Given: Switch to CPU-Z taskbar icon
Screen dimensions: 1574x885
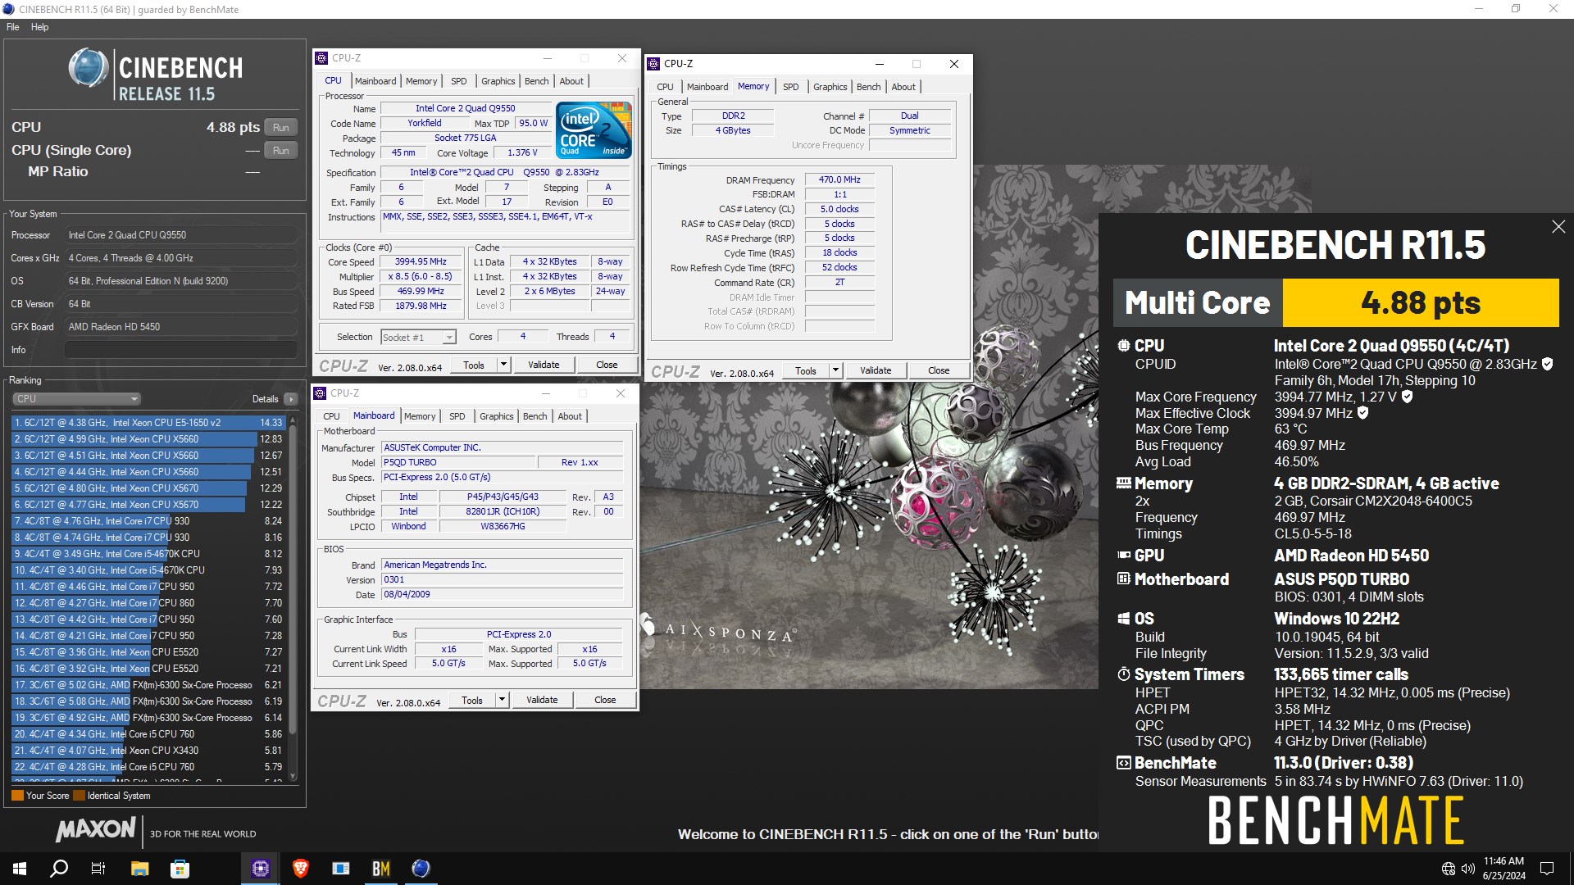Looking at the screenshot, I should click(261, 869).
